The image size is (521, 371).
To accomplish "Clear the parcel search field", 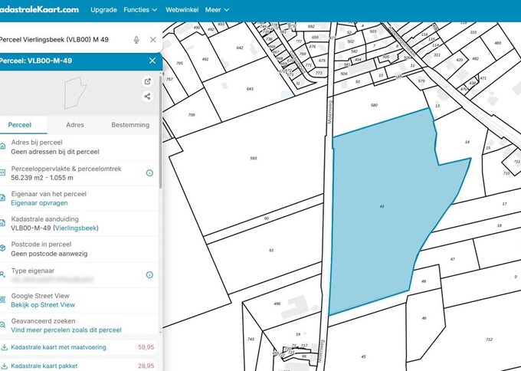I will [152, 39].
